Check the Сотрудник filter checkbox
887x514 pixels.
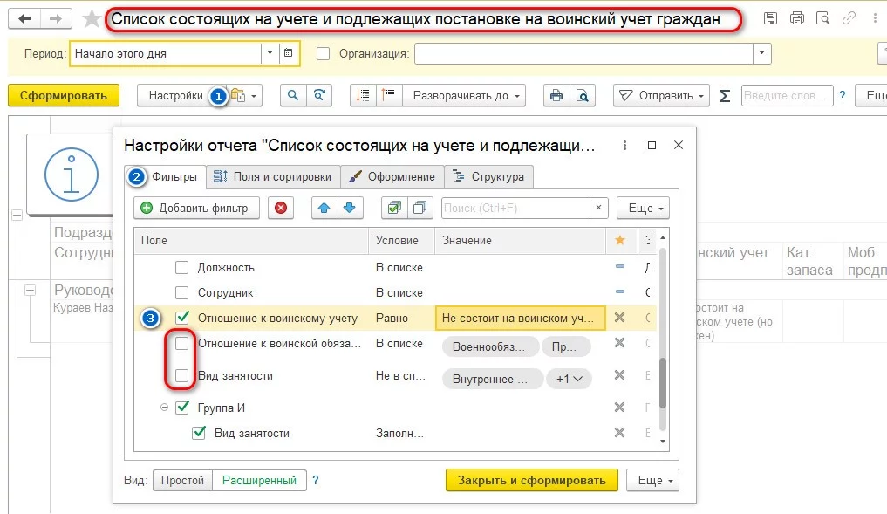click(x=181, y=292)
